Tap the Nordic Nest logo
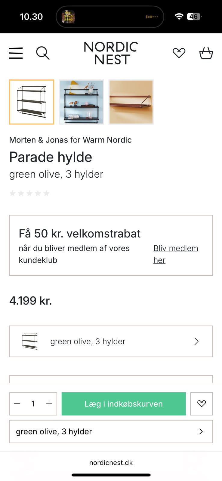This screenshot has width=222, height=481. pos(111,53)
